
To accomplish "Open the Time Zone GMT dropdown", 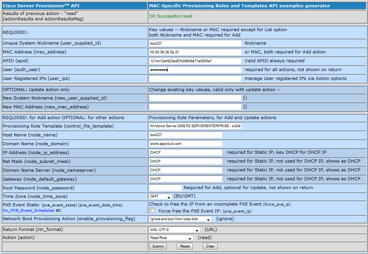I will click(x=160, y=196).
